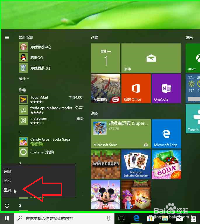The height and width of the screenshot is (224, 200).
Task: Expand the 展开 recently added list
Action: 24,78
